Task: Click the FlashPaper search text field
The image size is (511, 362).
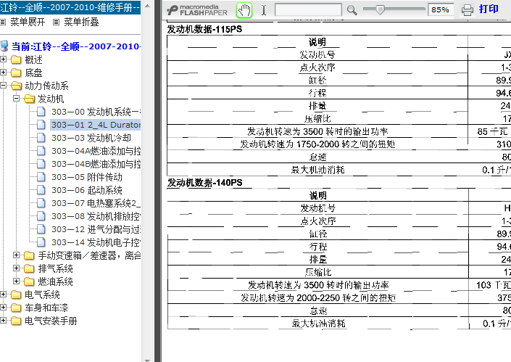Action: (308, 9)
